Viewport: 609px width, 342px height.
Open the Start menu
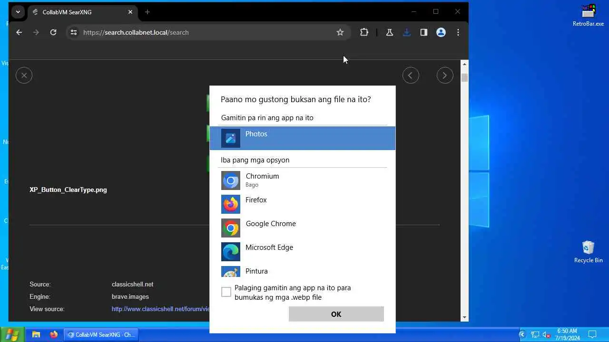click(x=12, y=334)
